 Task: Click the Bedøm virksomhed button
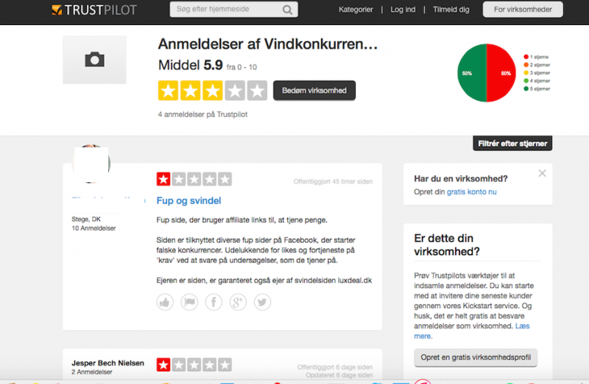314,91
